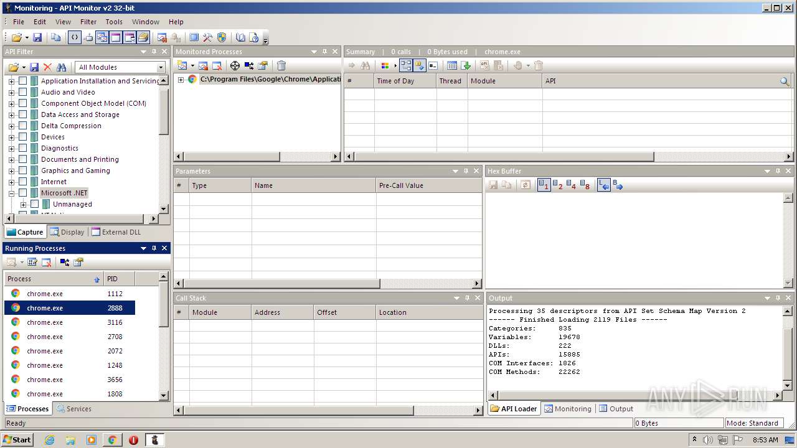Click the process tree icon in Monitored Processes toolbar
The width and height of the screenshot is (797, 448).
[249, 65]
